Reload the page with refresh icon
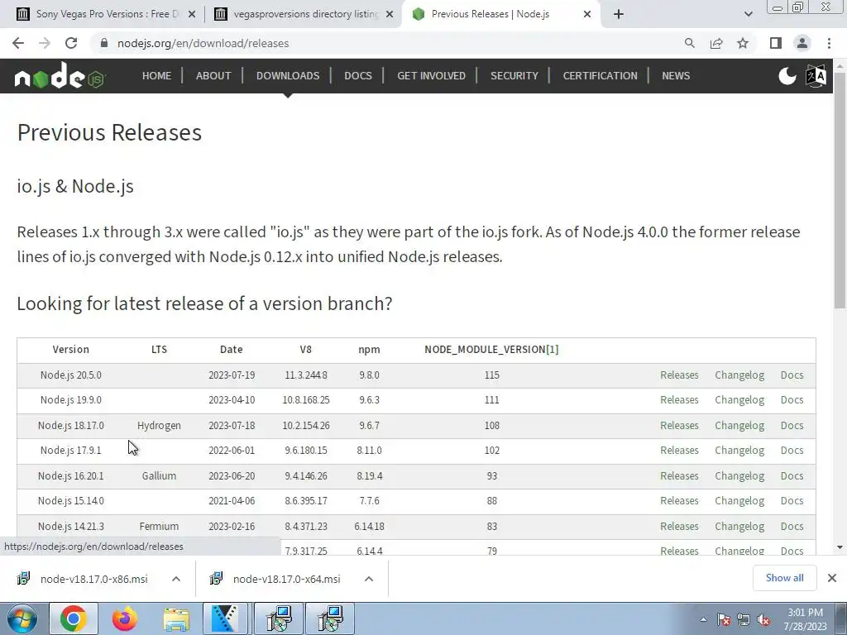The height and width of the screenshot is (635, 847). coord(71,43)
